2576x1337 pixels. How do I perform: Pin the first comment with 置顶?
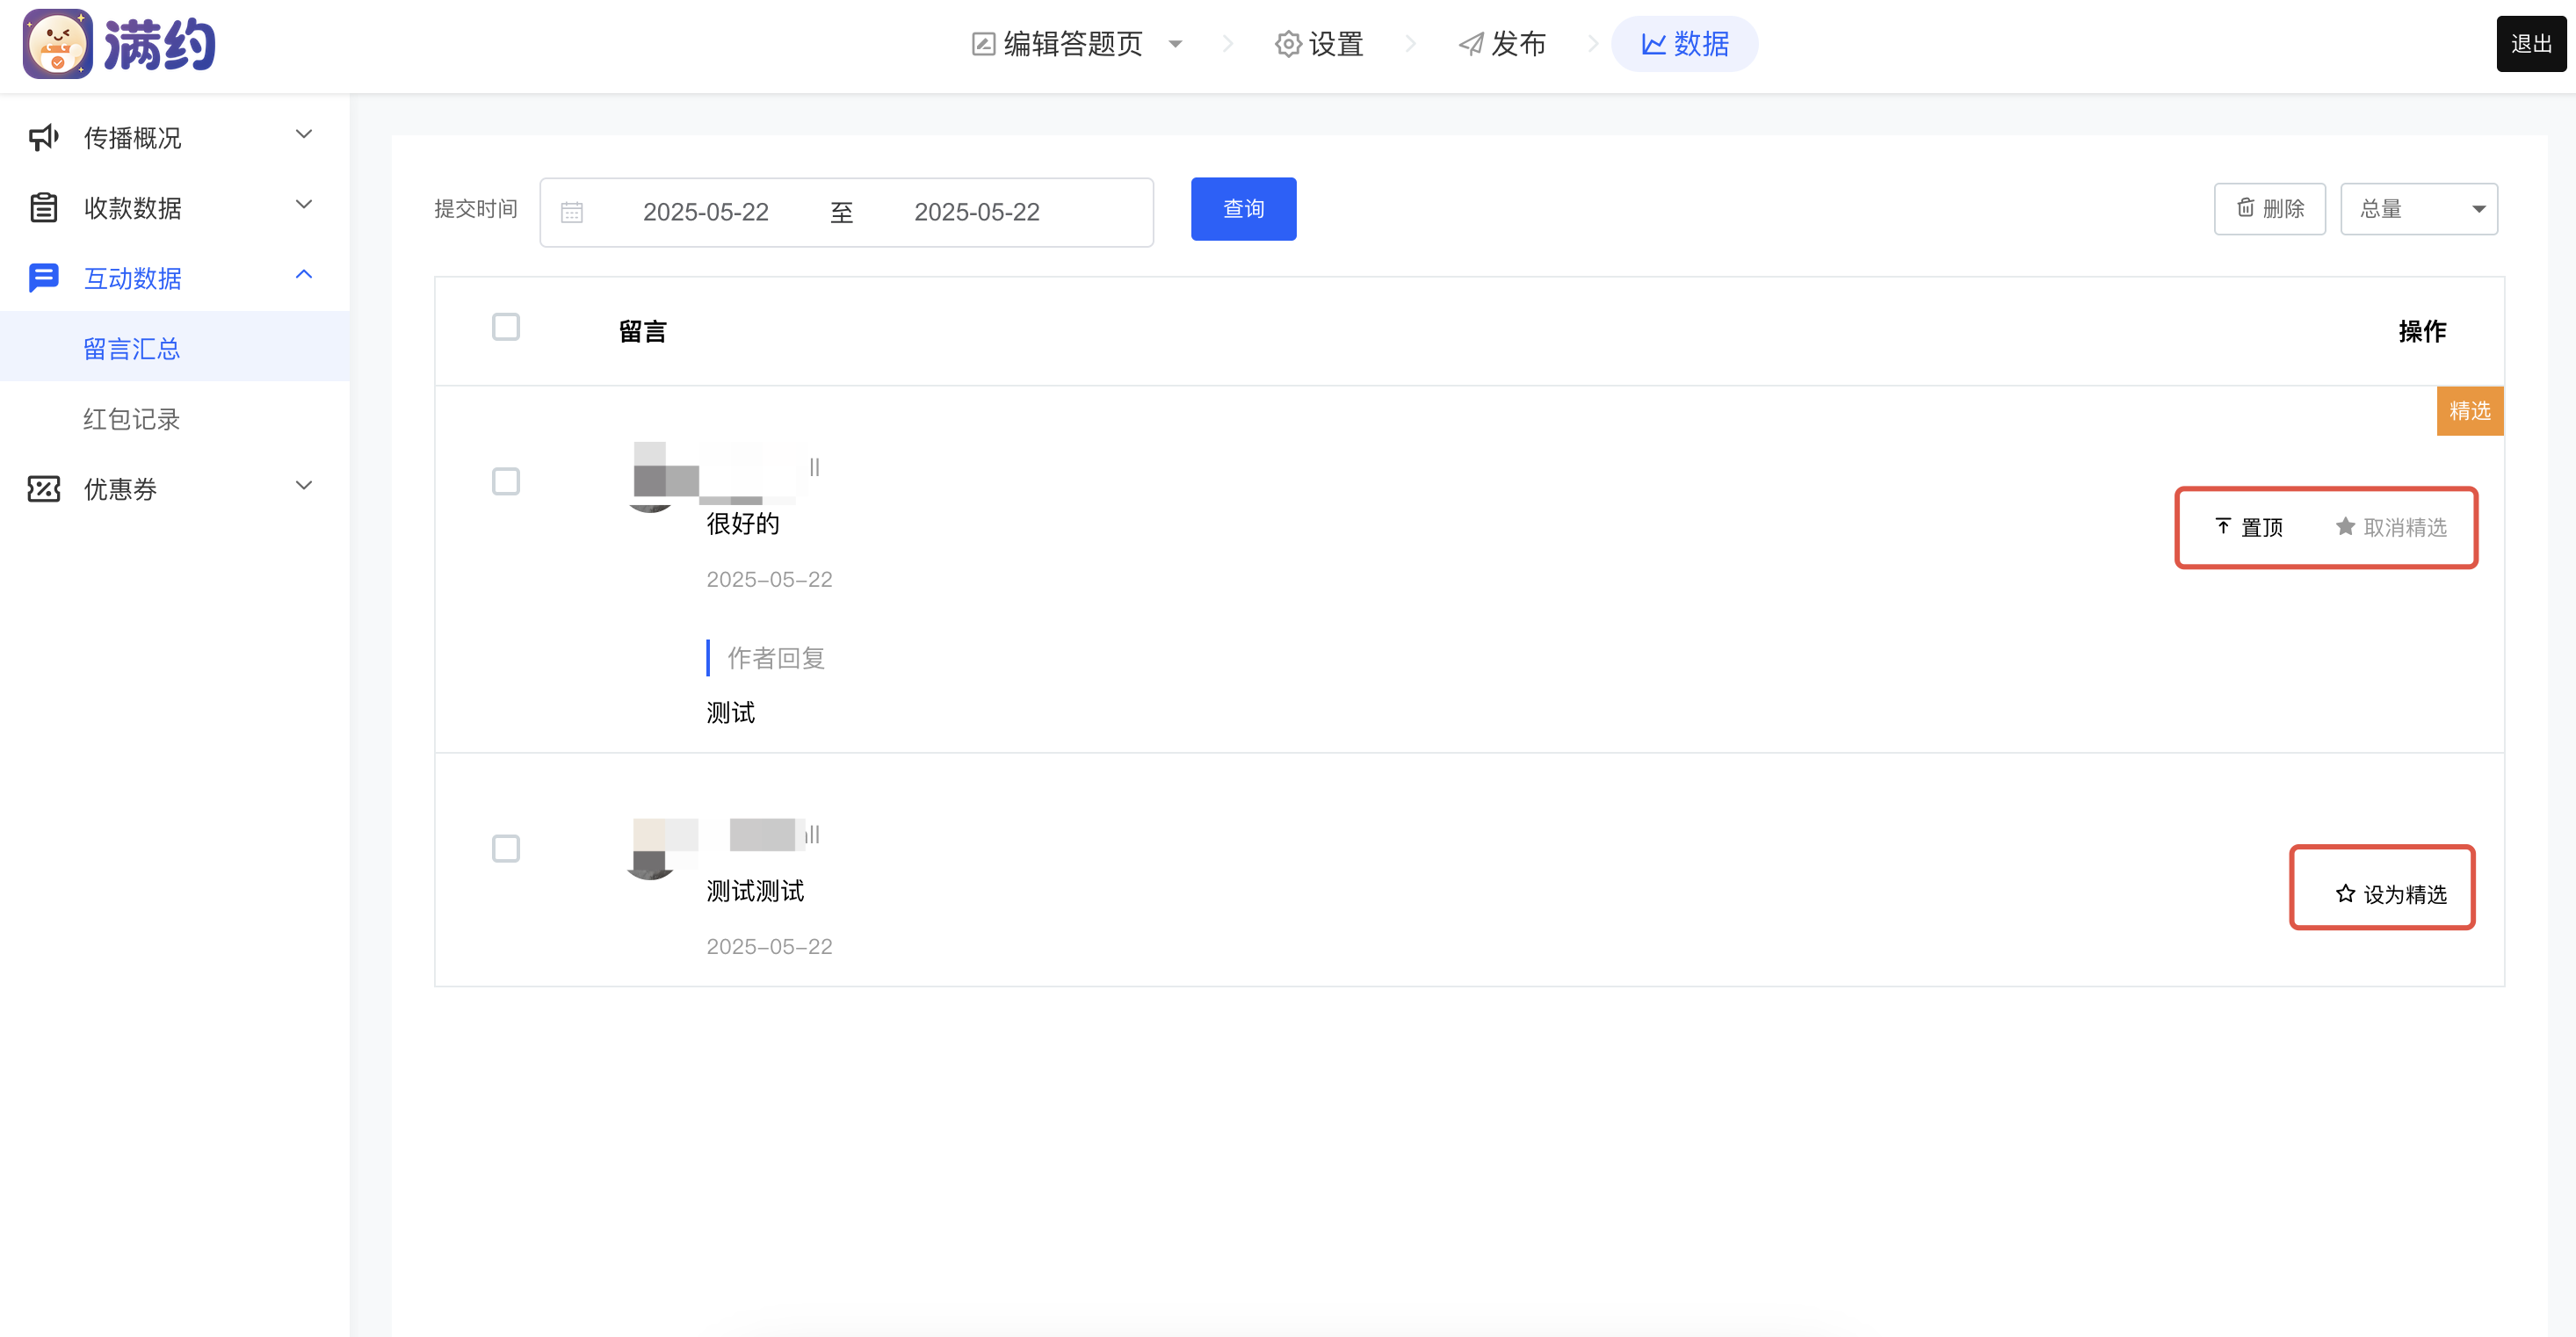pyautogui.click(x=2249, y=527)
